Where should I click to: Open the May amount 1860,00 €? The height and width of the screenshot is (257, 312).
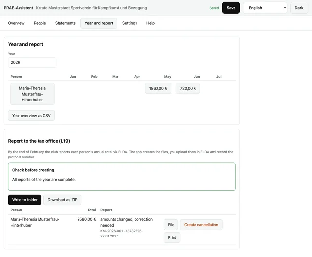point(158,88)
